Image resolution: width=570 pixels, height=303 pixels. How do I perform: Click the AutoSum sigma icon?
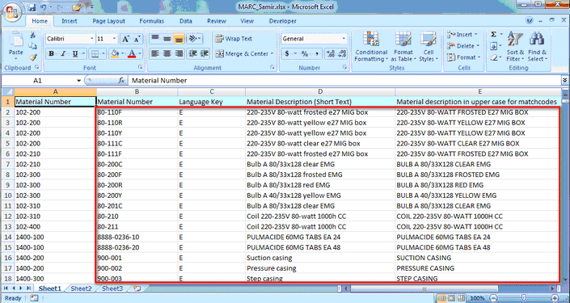[x=494, y=35]
